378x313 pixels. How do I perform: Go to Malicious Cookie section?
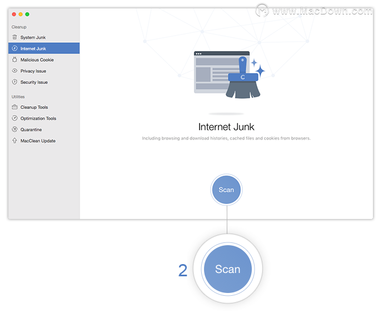[x=44, y=60]
